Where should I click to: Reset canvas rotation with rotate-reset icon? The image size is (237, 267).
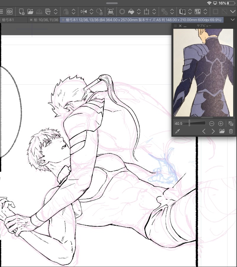[99, 12]
